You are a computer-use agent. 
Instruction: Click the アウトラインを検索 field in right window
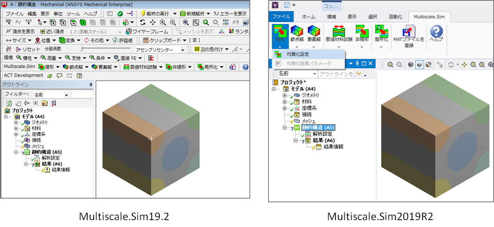[x=336, y=74]
